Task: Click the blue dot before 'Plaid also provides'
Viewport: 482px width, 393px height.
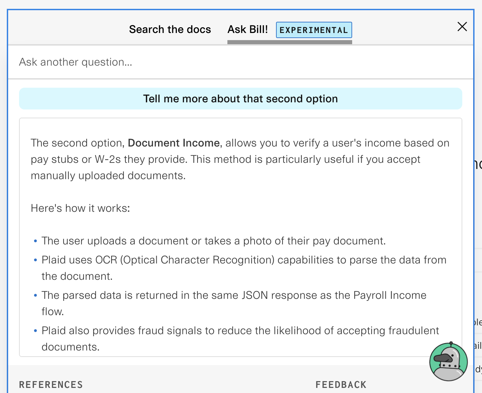Action: (x=35, y=331)
